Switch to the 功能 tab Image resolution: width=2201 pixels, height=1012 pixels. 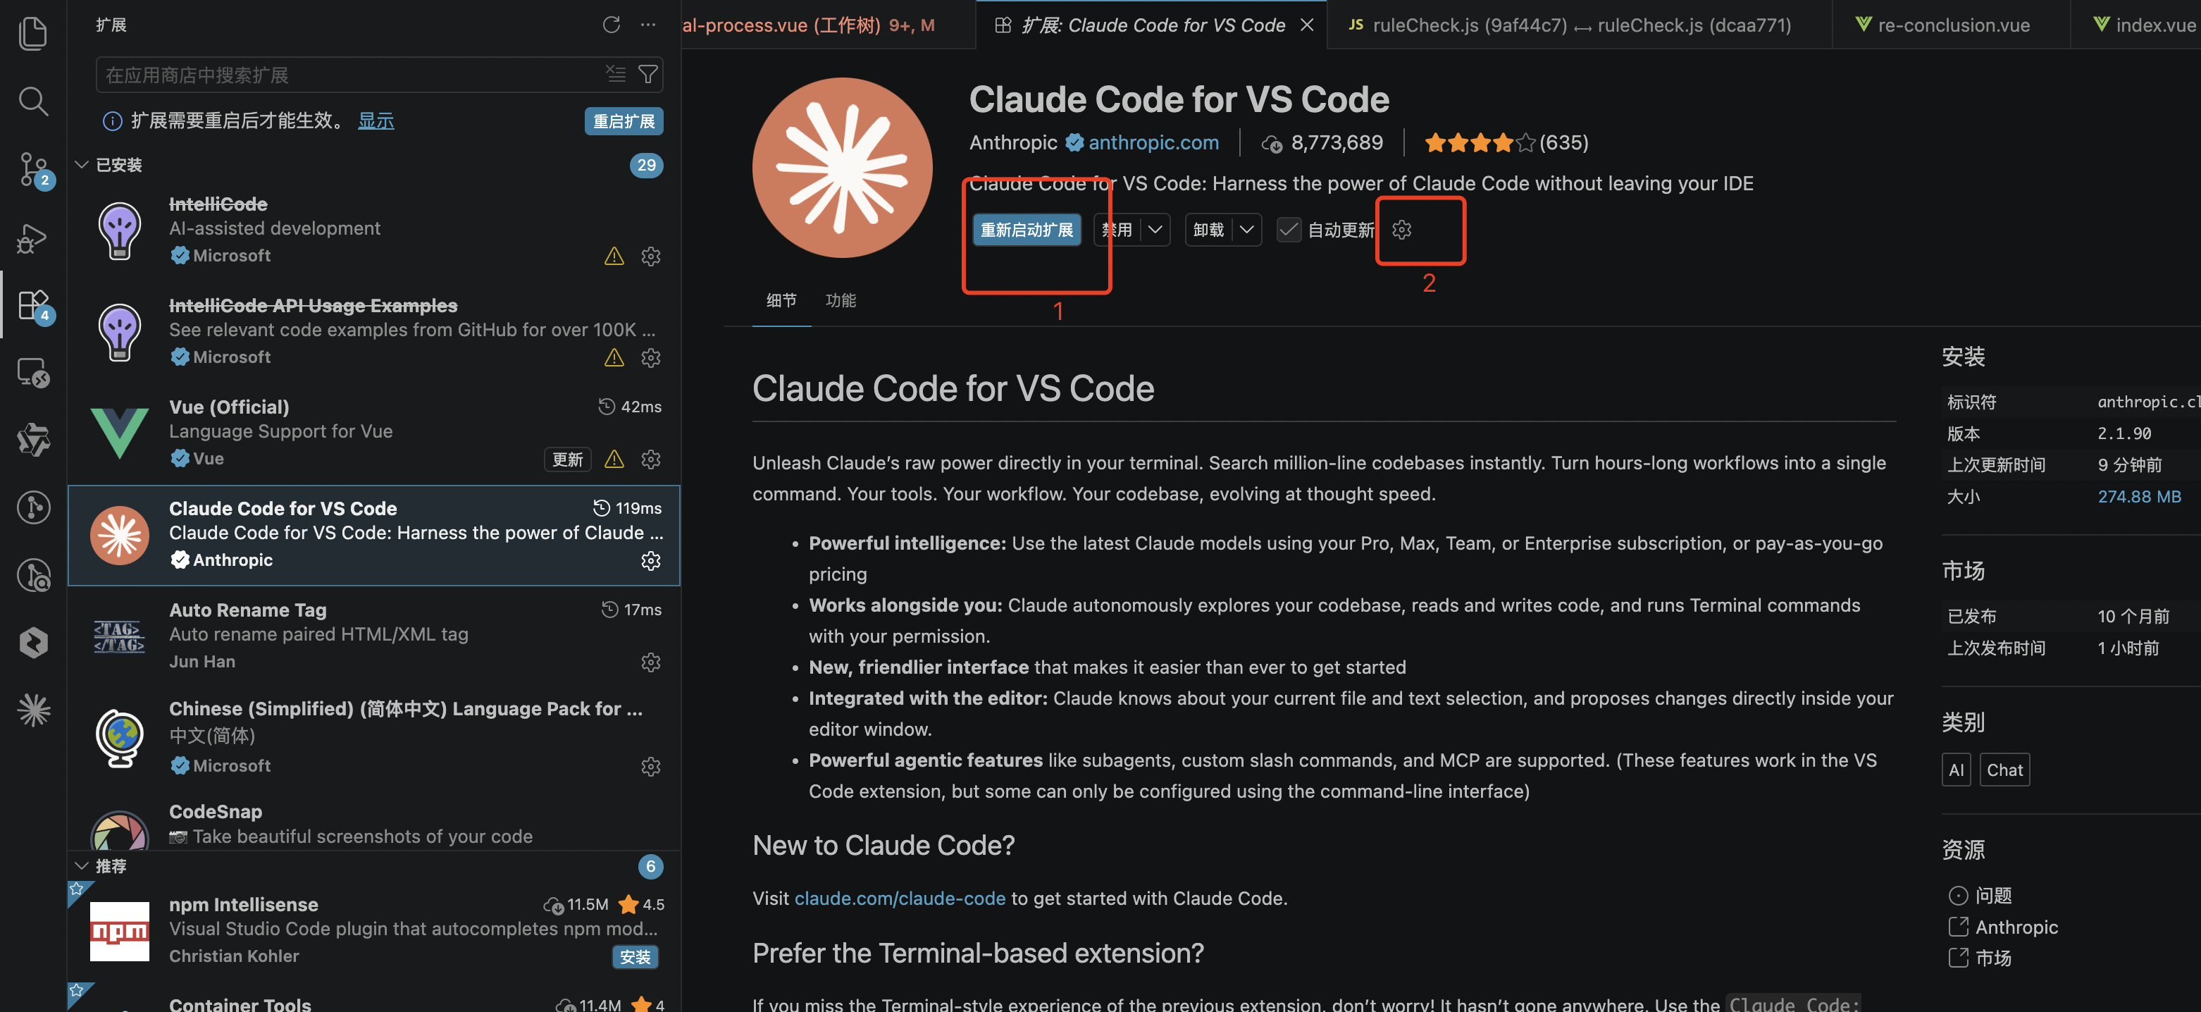point(840,300)
